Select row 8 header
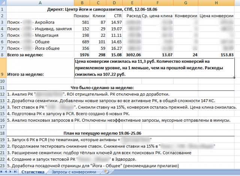The height and width of the screenshot is (176, 240). (x=3, y=55)
